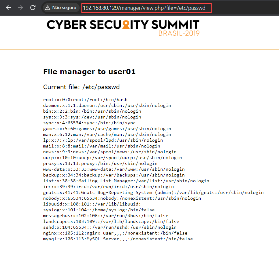
Task: Click the MySQL Server entry line
Action: (118, 239)
